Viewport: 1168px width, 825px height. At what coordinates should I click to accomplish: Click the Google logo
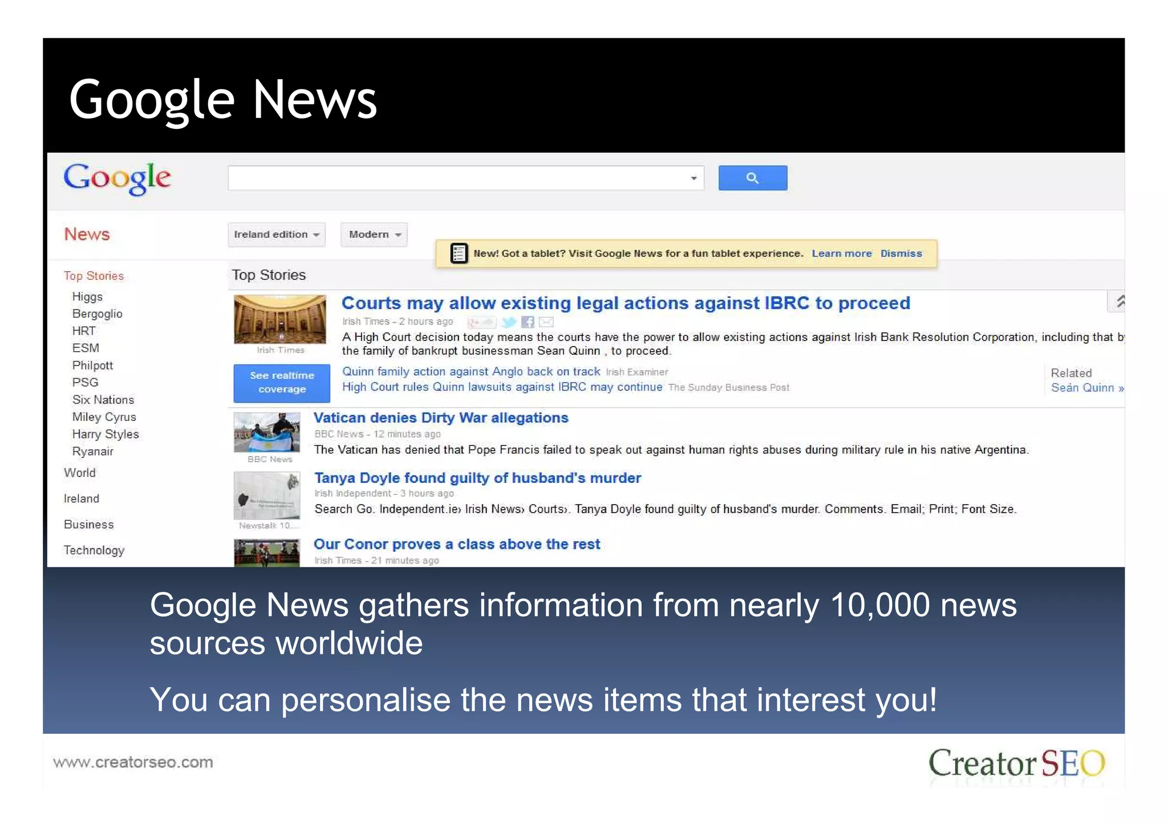coord(117,178)
